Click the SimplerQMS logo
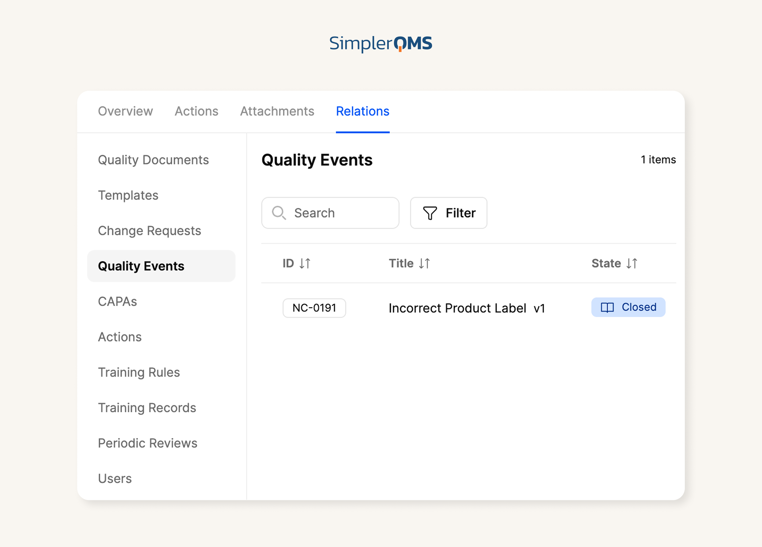The width and height of the screenshot is (762, 547). pos(381,44)
